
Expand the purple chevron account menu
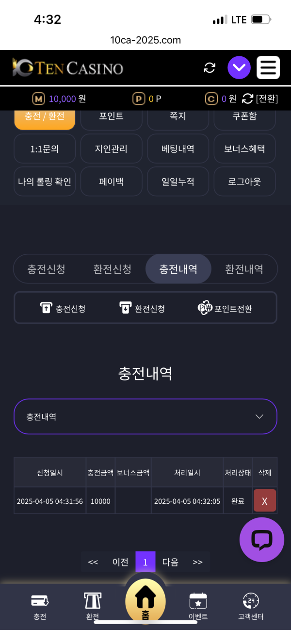click(x=239, y=68)
